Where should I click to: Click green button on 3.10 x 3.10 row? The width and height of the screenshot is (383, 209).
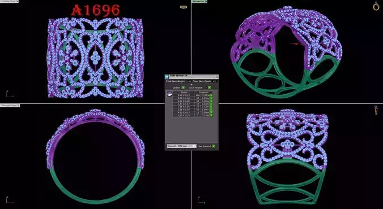(x=211, y=115)
